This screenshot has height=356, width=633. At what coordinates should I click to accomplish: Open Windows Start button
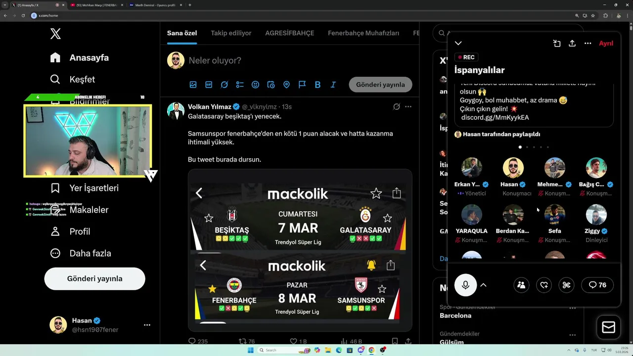(251, 350)
